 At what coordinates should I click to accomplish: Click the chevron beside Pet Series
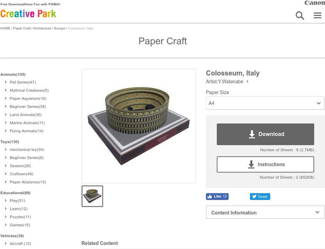pyautogui.click(x=5, y=82)
